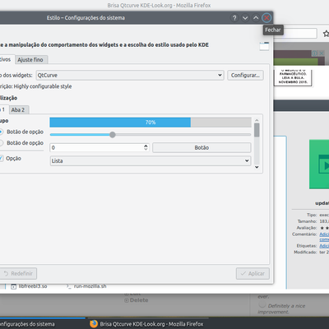The height and width of the screenshot is (329, 329).
Task: Click the run-mozilla.sh file name
Action: click(x=90, y=286)
